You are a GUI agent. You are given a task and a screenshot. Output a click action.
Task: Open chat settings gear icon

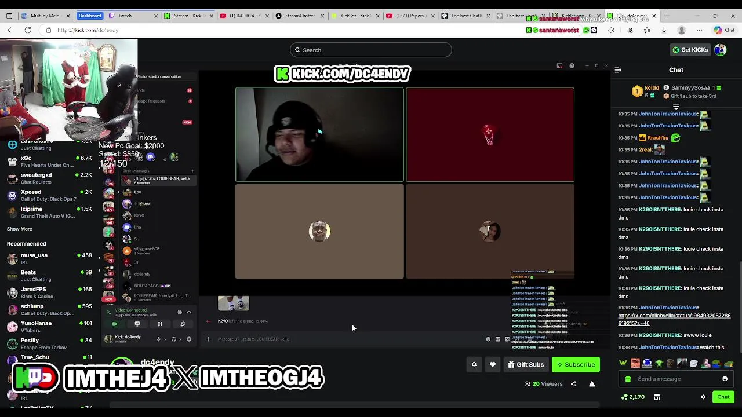click(703, 397)
